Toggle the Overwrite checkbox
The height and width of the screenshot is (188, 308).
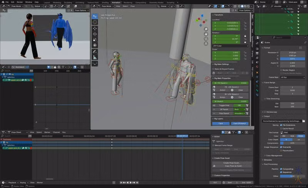pos(281,147)
